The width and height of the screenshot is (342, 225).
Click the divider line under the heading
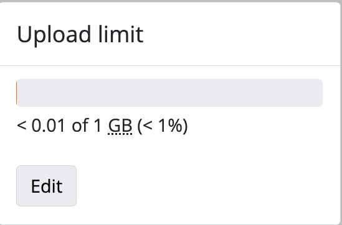tap(170, 65)
